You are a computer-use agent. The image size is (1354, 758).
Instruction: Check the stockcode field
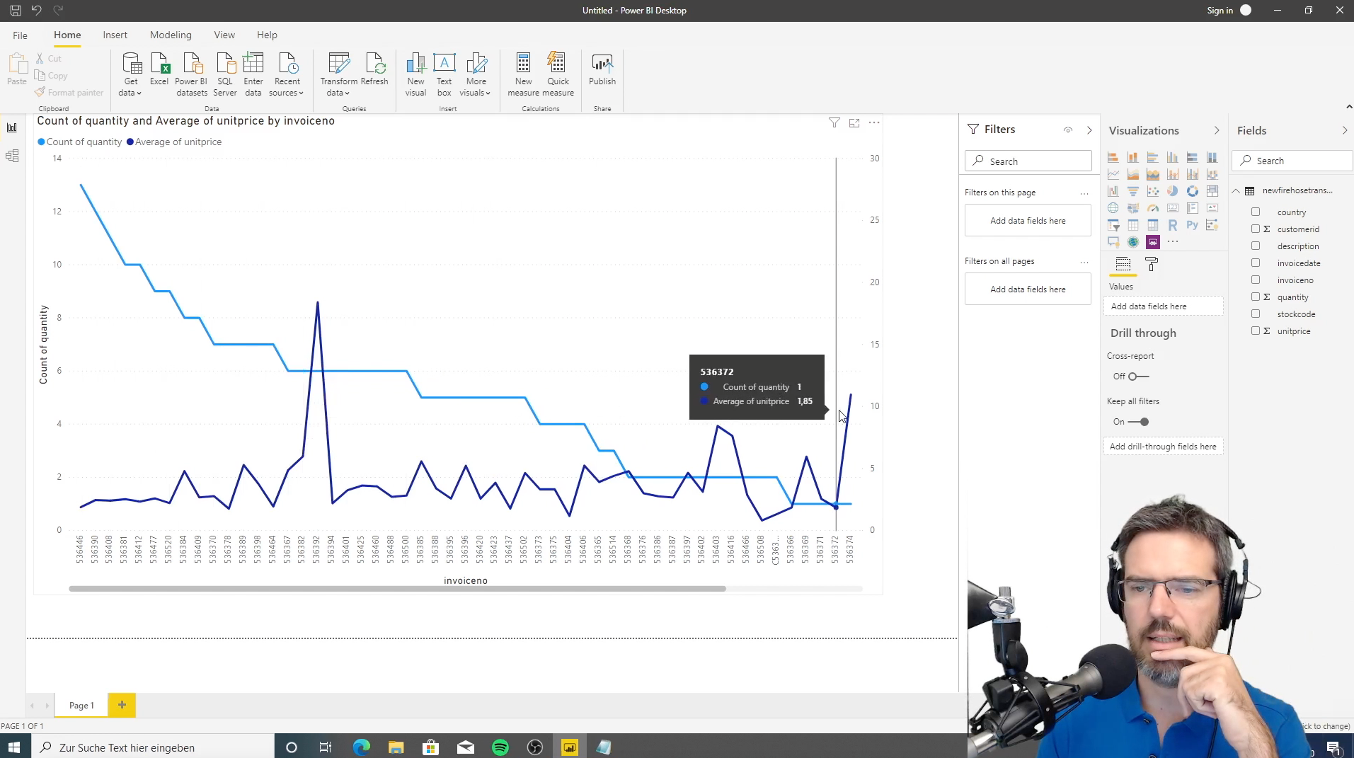(1256, 314)
